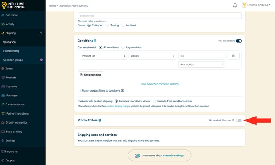Click the scenario title input field
The width and height of the screenshot is (275, 165).
pos(160,16)
